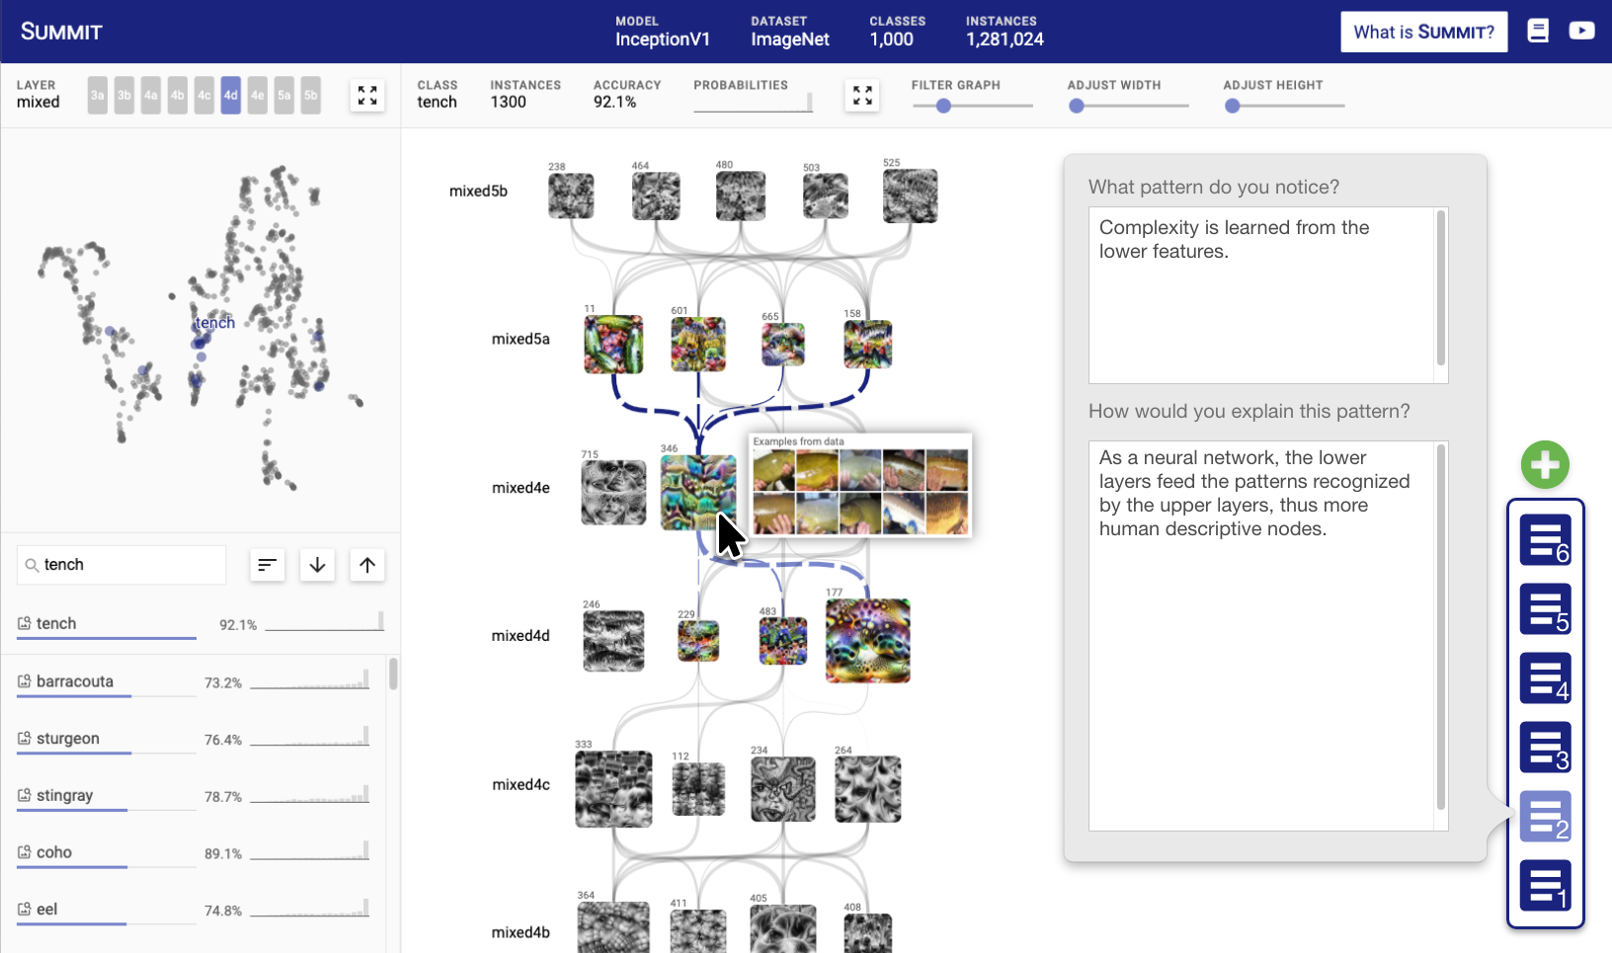Select layer 4b button
The height and width of the screenshot is (953, 1612).
coord(177,96)
